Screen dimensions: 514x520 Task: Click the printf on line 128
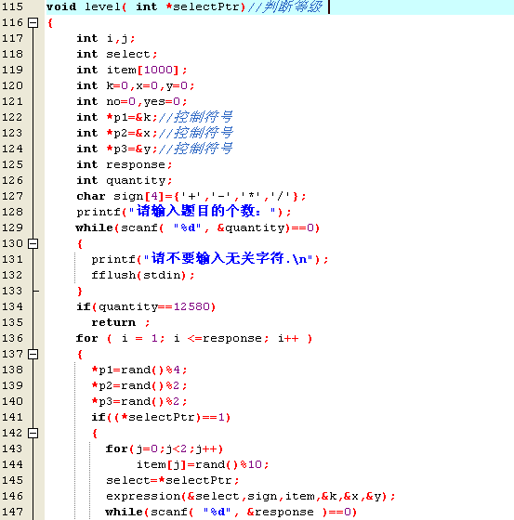184,212
